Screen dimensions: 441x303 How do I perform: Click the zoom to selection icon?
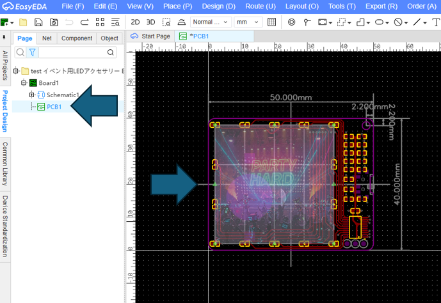[166, 22]
